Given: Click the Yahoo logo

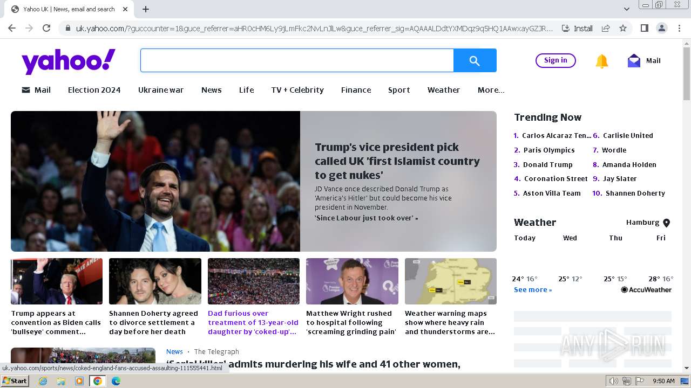Looking at the screenshot, I should click(69, 61).
